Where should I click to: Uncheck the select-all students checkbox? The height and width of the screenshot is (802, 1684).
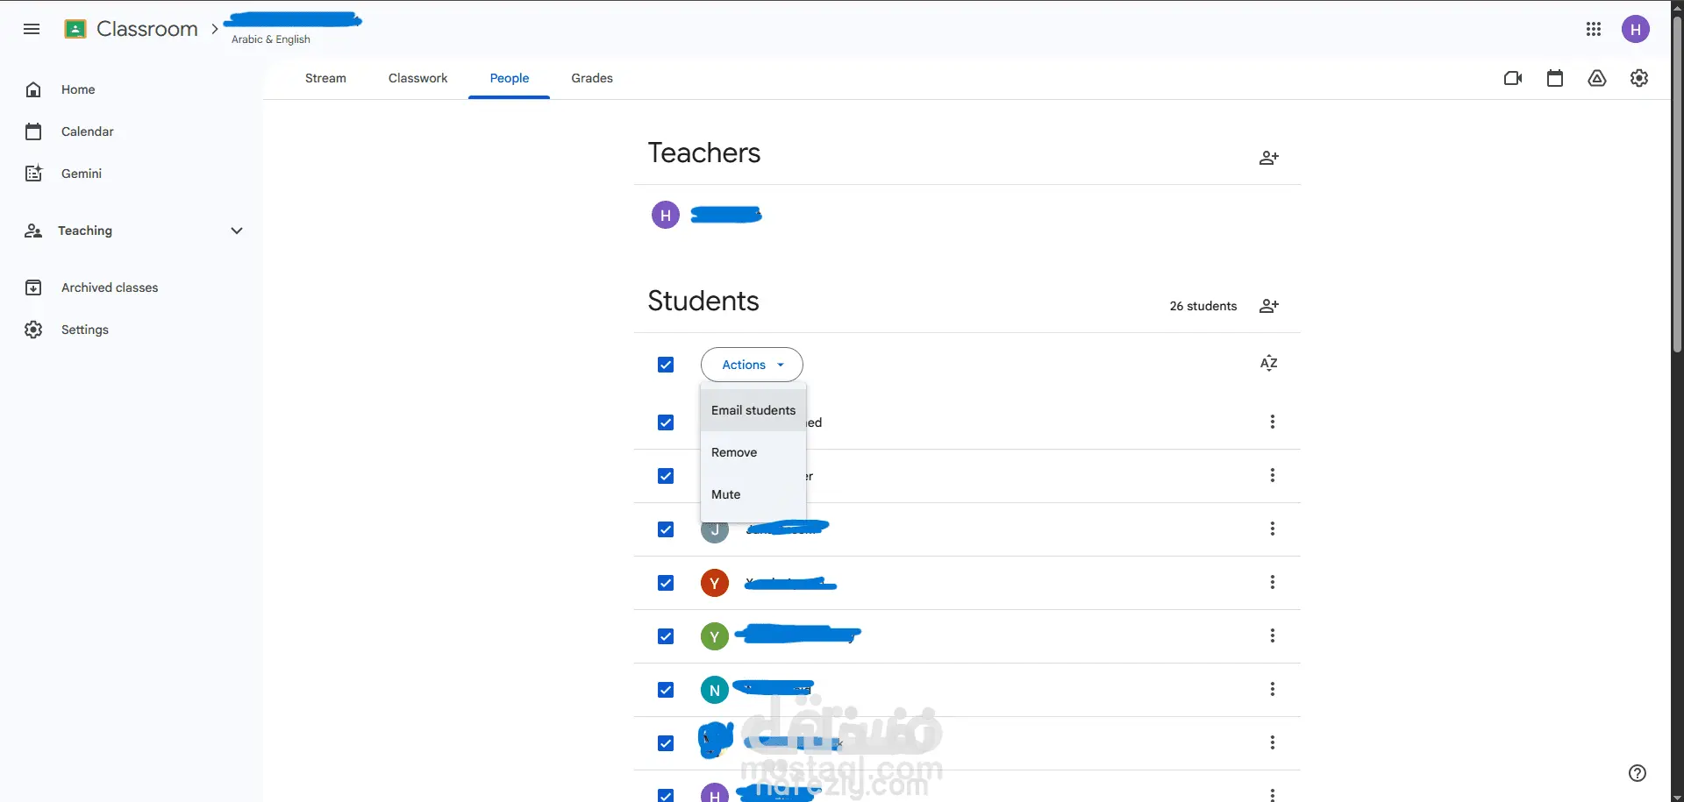pos(666,365)
